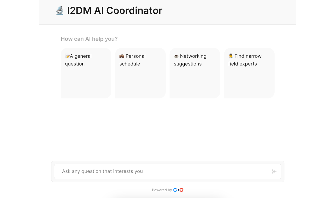The width and height of the screenshot is (335, 198).
Task: Click the briefcase icon on Personal schedule card
Action: 121,56
